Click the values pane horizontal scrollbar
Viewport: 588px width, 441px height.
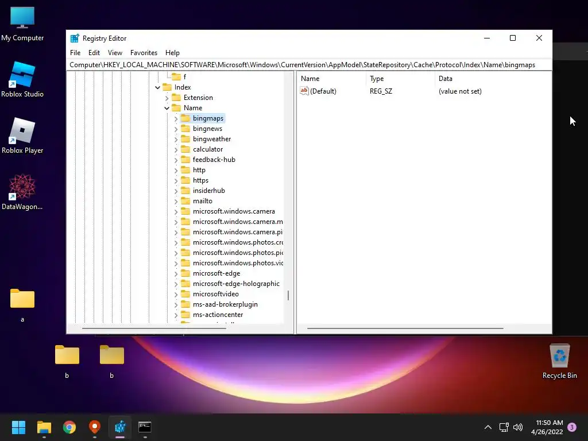(x=405, y=328)
